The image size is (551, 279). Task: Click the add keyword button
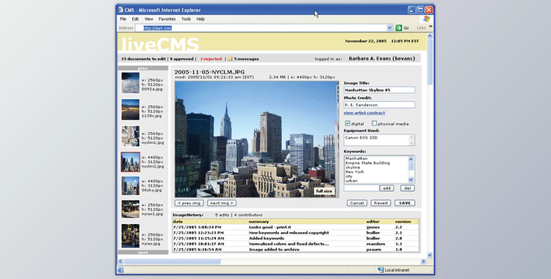pos(387,189)
